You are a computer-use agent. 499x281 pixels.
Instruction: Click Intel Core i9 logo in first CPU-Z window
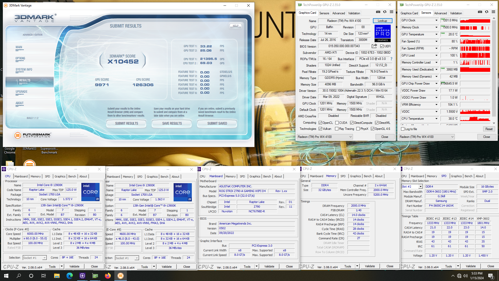point(90,192)
